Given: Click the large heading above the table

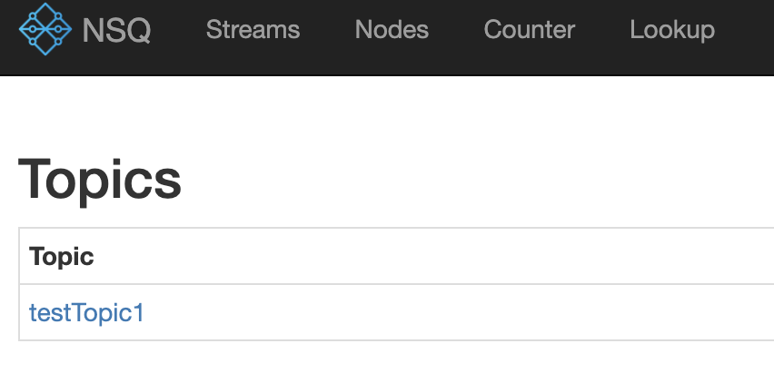Looking at the screenshot, I should (100, 179).
